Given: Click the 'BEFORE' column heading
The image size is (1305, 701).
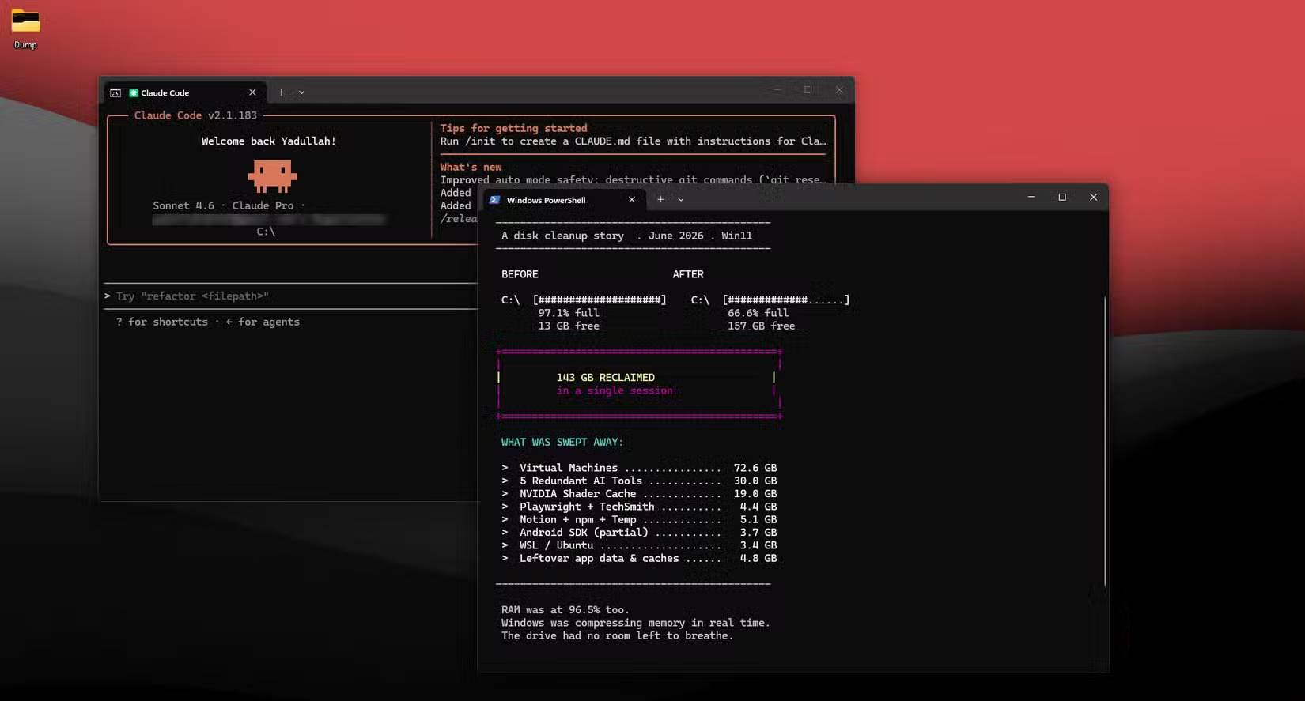Looking at the screenshot, I should pos(520,274).
